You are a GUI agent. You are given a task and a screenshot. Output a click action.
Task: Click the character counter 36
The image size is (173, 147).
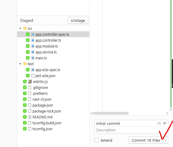coord(159,123)
